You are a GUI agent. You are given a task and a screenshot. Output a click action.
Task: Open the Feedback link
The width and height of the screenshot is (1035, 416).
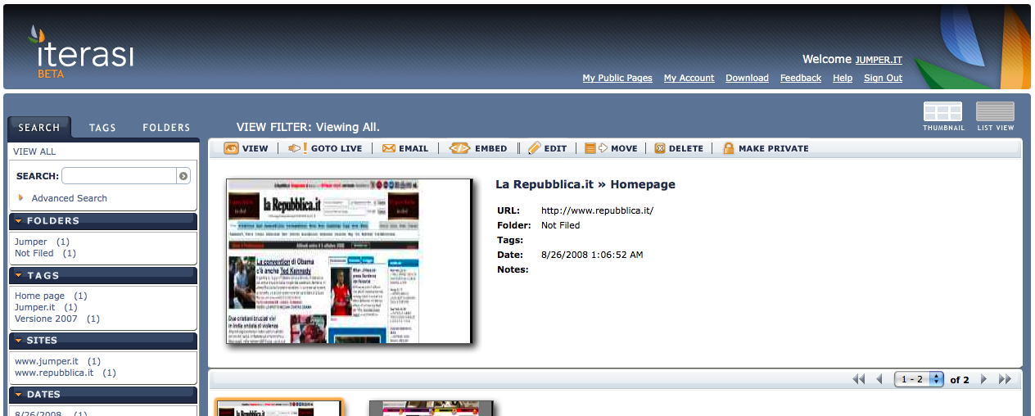801,78
